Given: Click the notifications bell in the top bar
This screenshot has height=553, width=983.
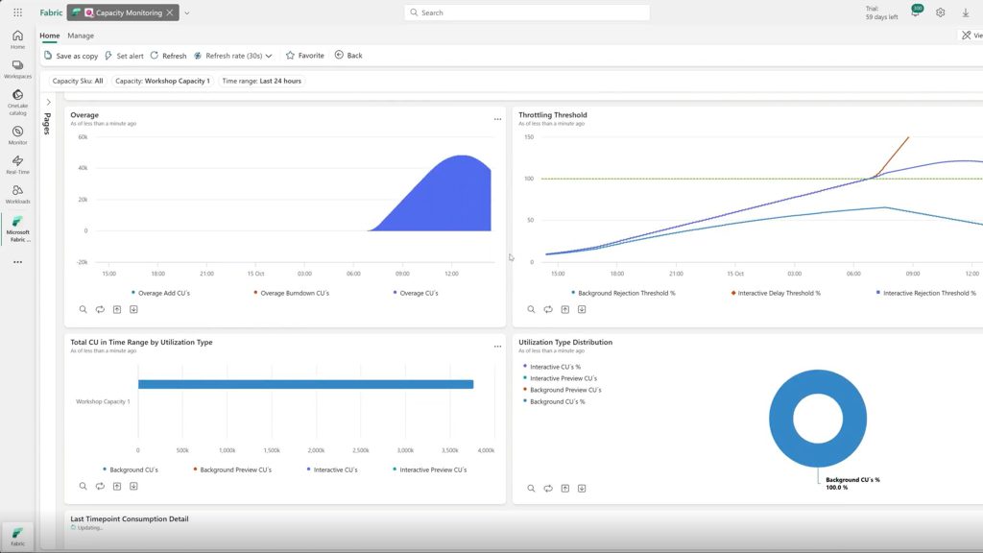Looking at the screenshot, I should click(917, 12).
